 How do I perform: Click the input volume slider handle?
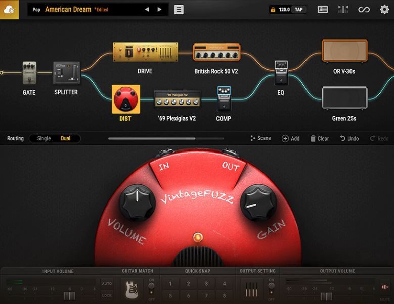69,296
